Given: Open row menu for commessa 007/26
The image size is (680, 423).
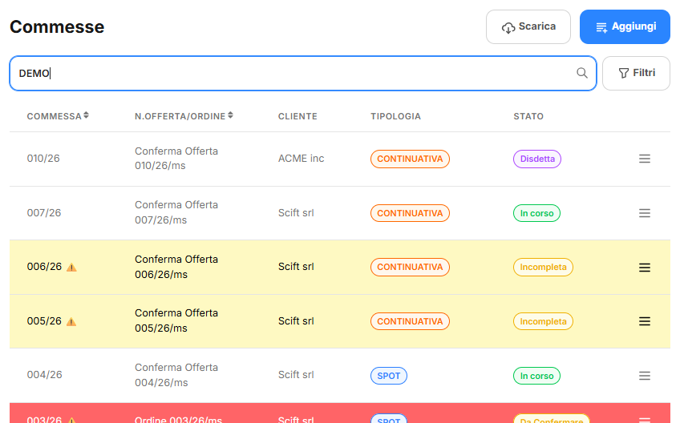Looking at the screenshot, I should coord(644,213).
